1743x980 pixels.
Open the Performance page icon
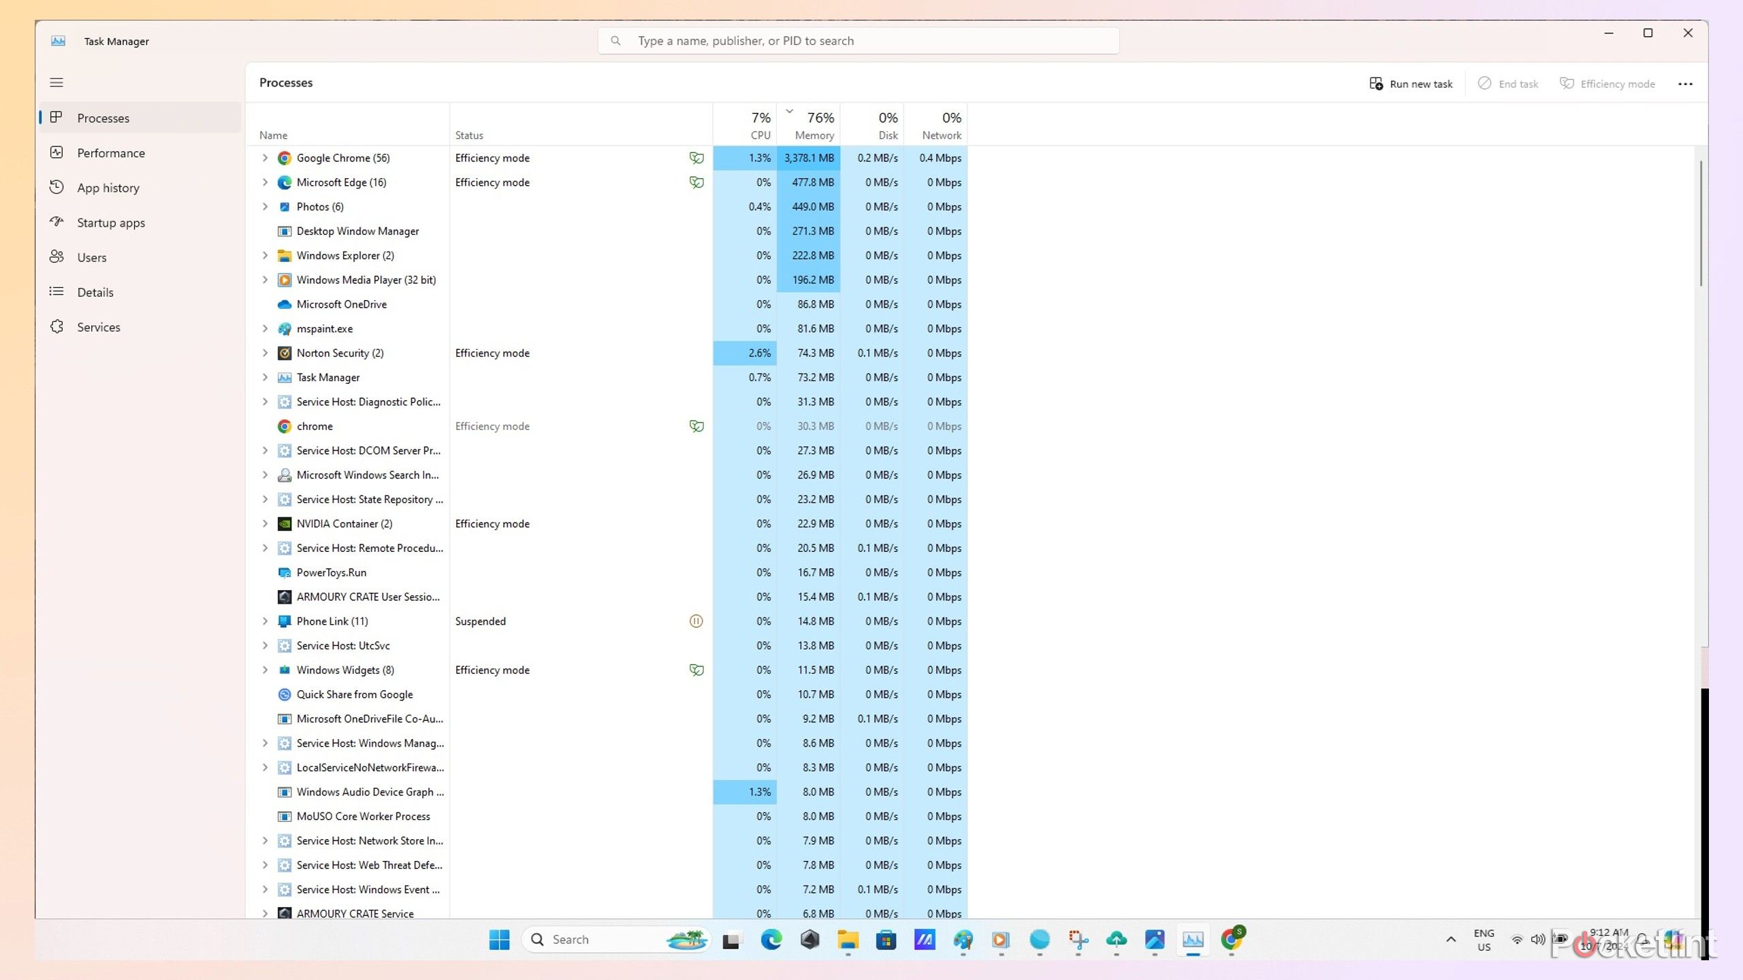tap(57, 152)
